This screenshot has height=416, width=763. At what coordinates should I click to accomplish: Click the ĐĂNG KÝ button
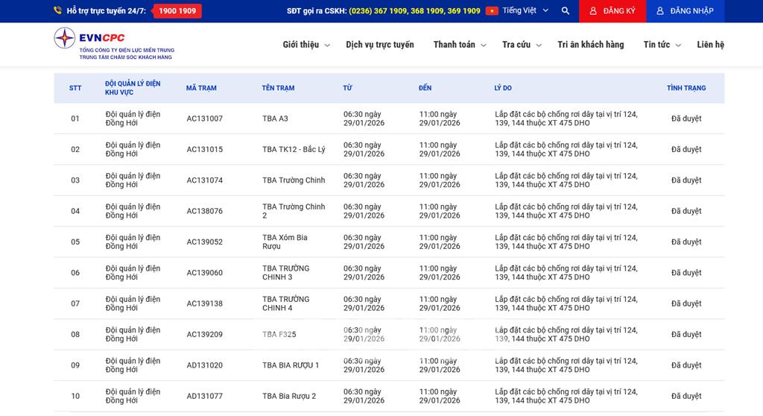tap(612, 11)
